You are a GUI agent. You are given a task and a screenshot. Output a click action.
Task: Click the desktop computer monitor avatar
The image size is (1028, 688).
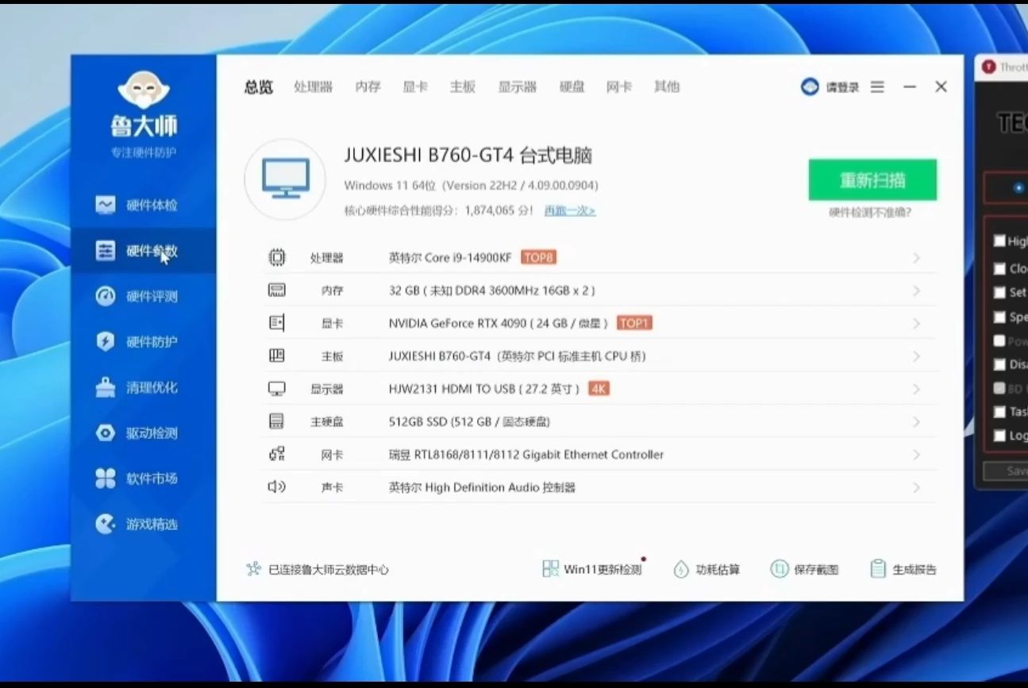pyautogui.click(x=285, y=179)
